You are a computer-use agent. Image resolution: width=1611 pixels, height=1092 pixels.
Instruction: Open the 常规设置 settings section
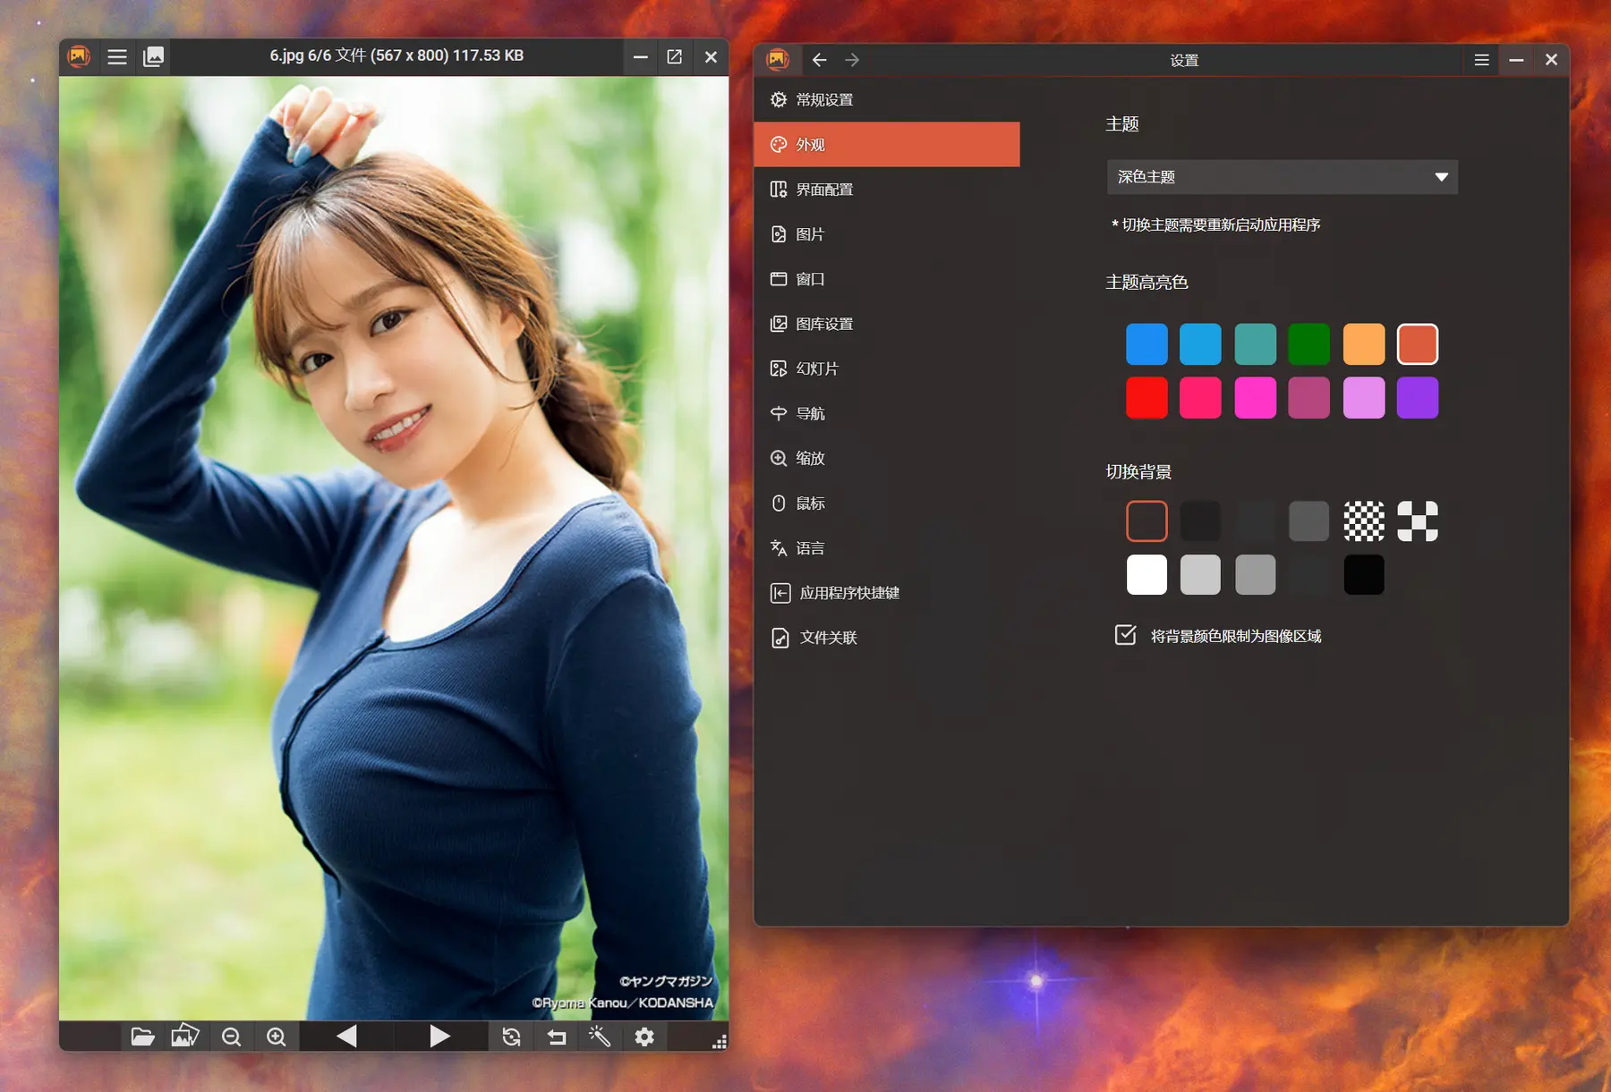click(824, 100)
